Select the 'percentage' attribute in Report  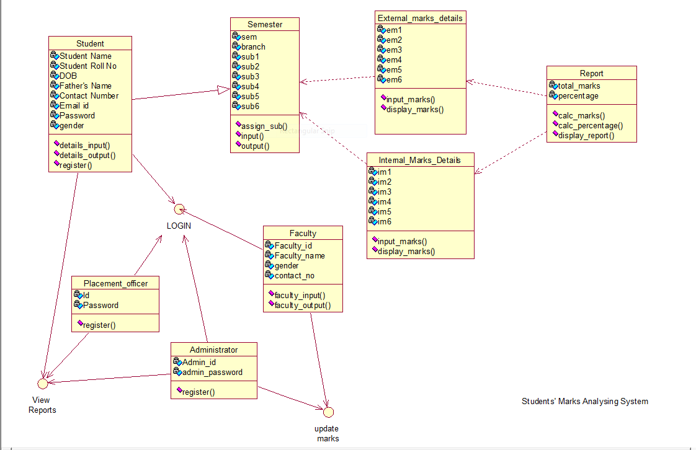pos(578,96)
